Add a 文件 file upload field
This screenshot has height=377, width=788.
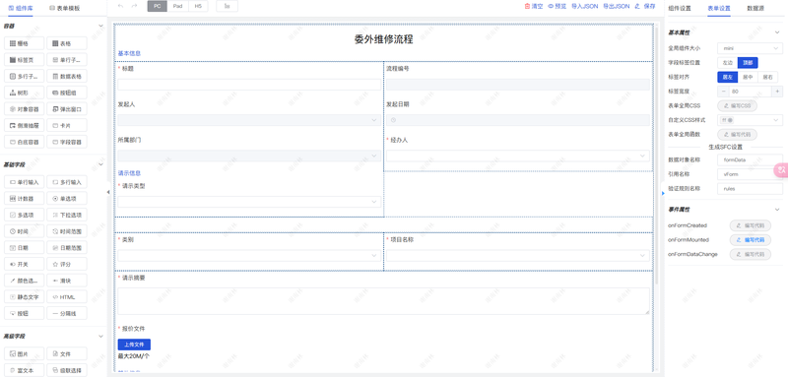tap(67, 353)
